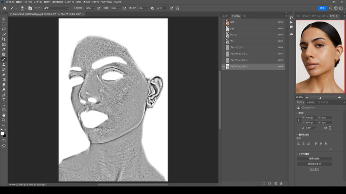Viewport: 346px width, 194px height.
Task: Show the アルファチャンネル 2 visibility
Action: pyautogui.click(x=223, y=60)
